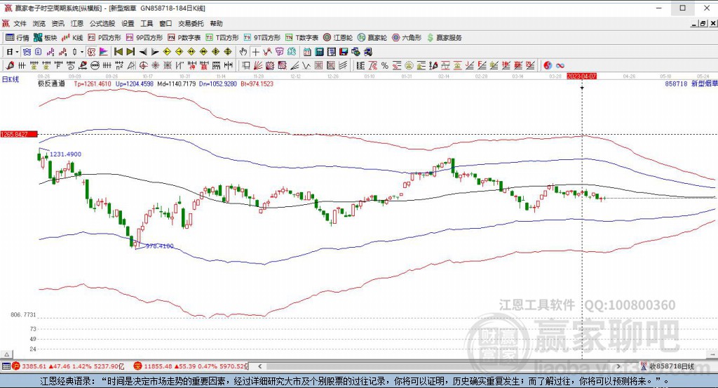Viewport: 718px width, 388px height.
Task: Select the parallel channel lines tool
Action: (342, 65)
